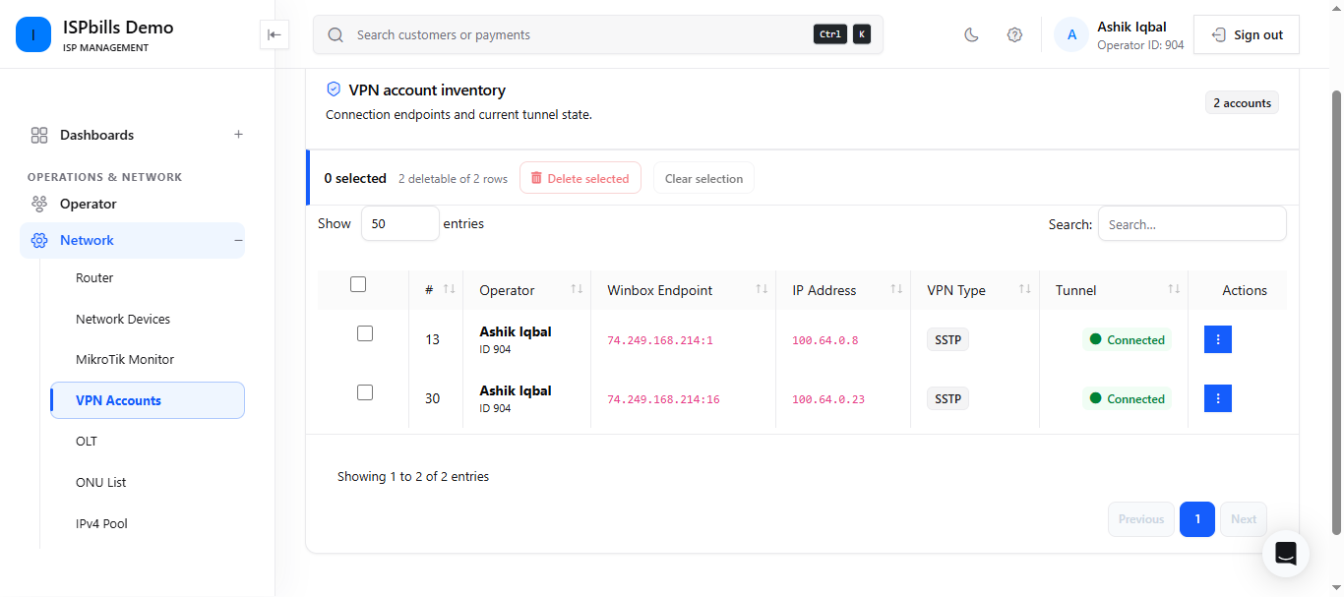Click endpoint 74.249.168.214:16

point(663,399)
